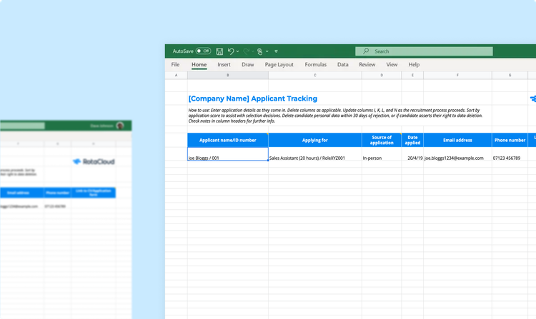Click the Save disk icon
Viewport: 536px width, 319px height.
pos(219,51)
